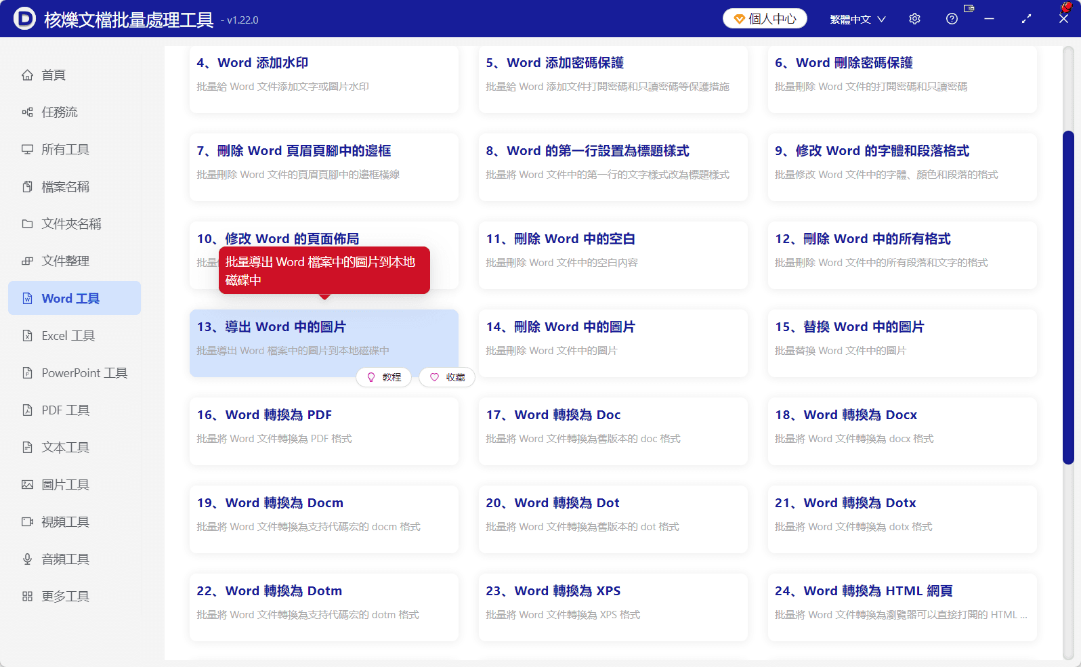Open help via the question mark icon

point(952,19)
